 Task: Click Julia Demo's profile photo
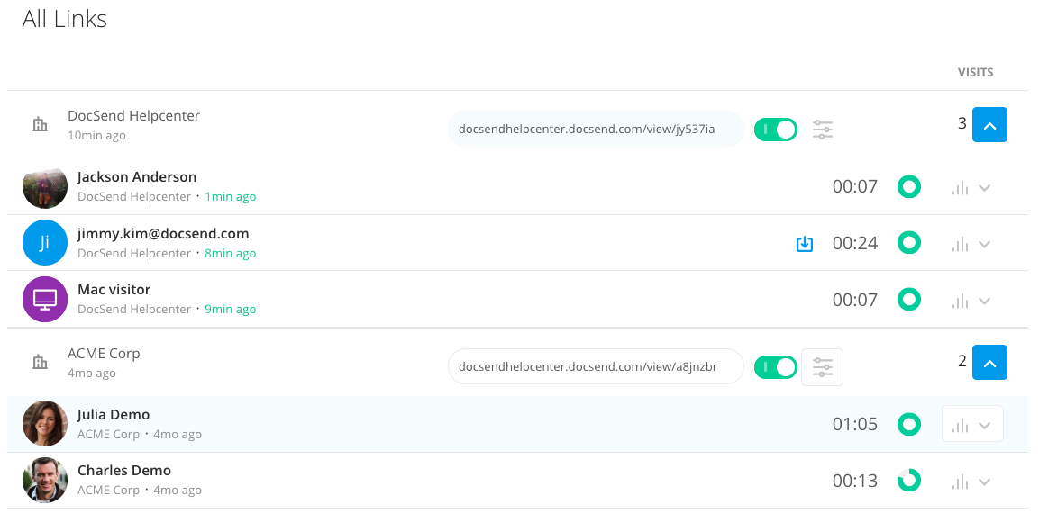tap(45, 424)
